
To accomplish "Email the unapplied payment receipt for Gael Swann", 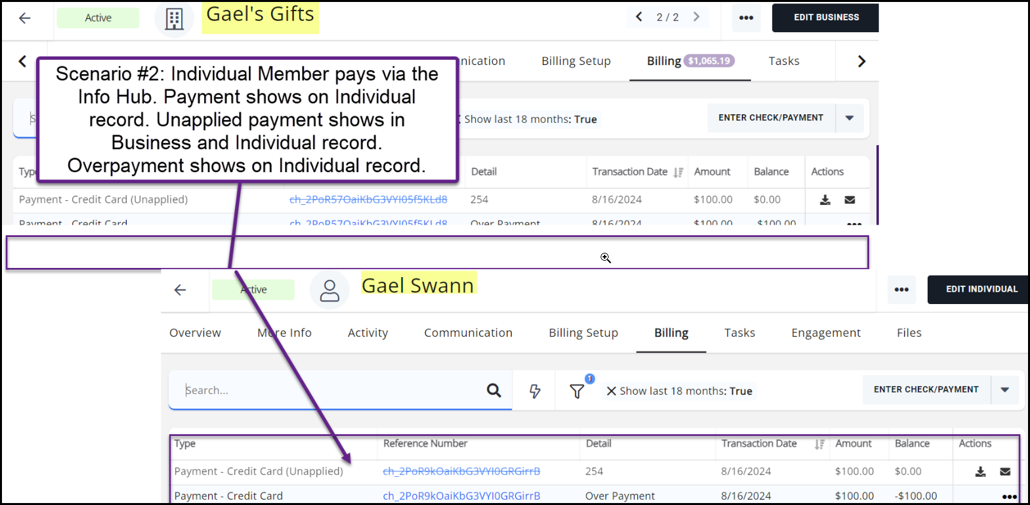I will pyautogui.click(x=1005, y=472).
